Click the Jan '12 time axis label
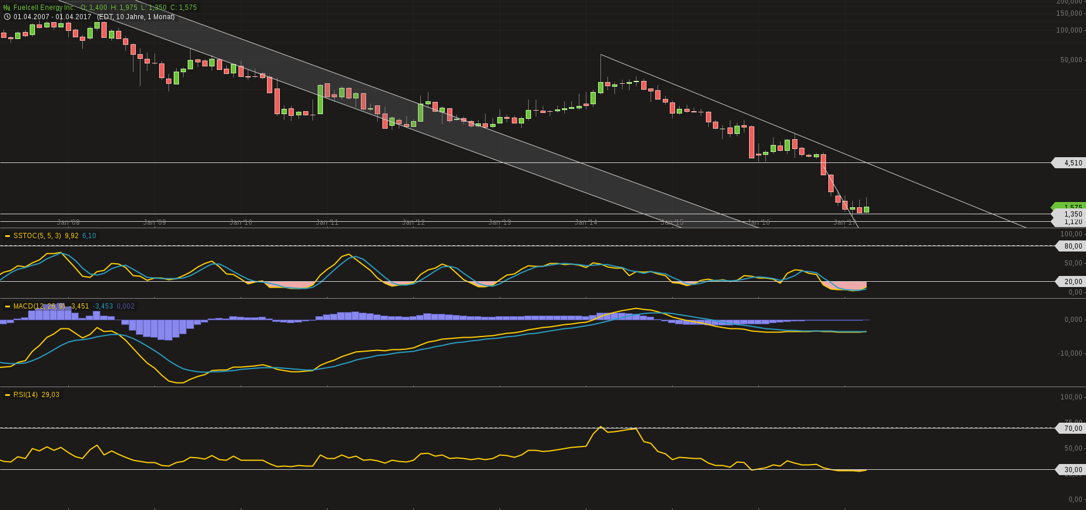 pyautogui.click(x=414, y=222)
